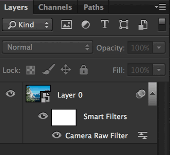This screenshot has height=155, width=170.
Task: Hide Layer 0 with its eye icon
Action: [11, 94]
